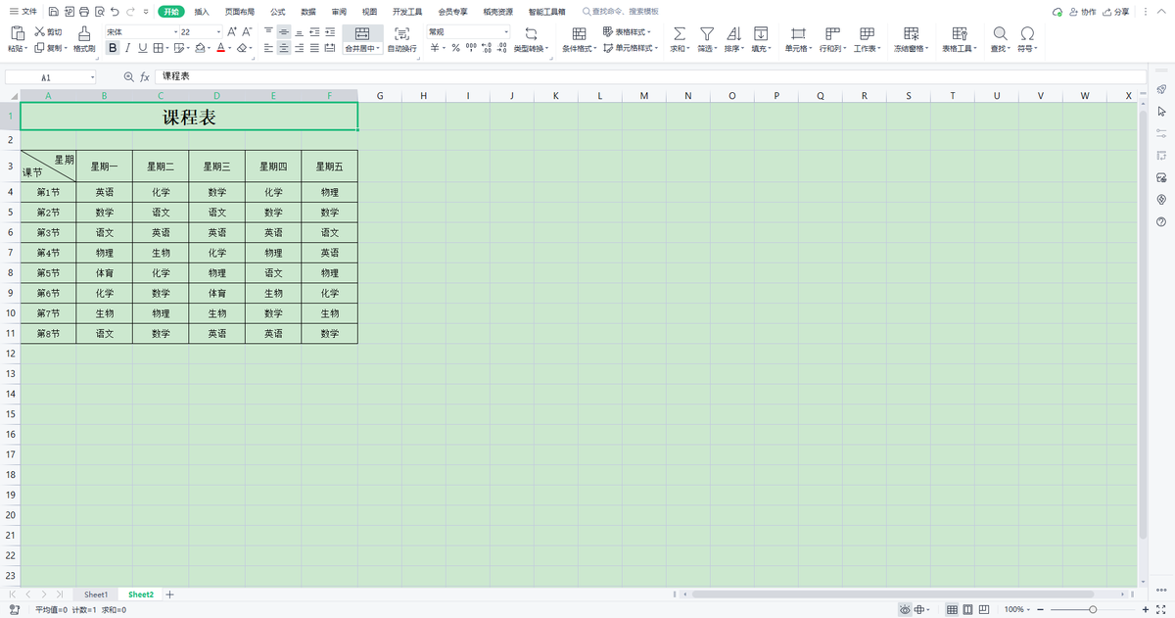
Task: Click the Wrap Text (自动换行) icon
Action: [401, 33]
